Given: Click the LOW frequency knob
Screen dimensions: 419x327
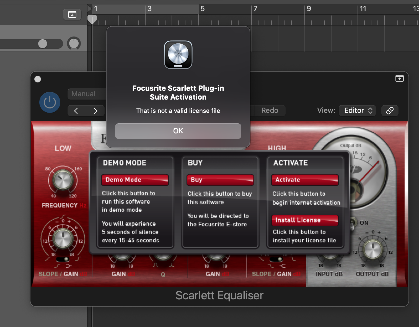Looking at the screenshot, I should tap(63, 180).
